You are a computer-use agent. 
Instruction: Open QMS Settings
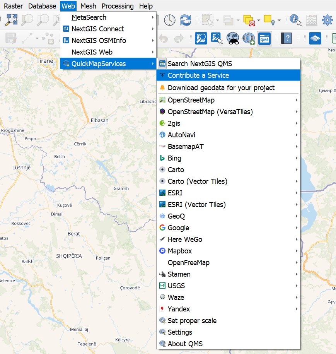(x=229, y=332)
